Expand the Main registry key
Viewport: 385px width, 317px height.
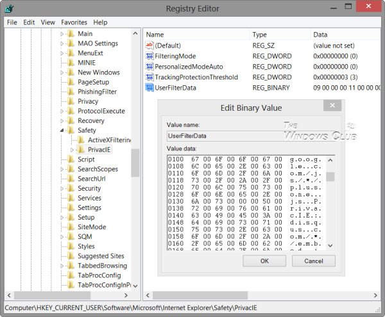62,34
